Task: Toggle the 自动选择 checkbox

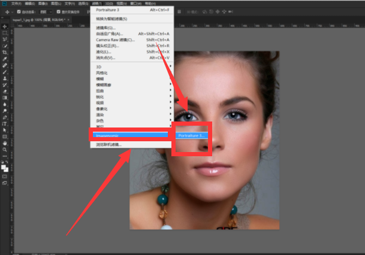Action: pos(19,11)
